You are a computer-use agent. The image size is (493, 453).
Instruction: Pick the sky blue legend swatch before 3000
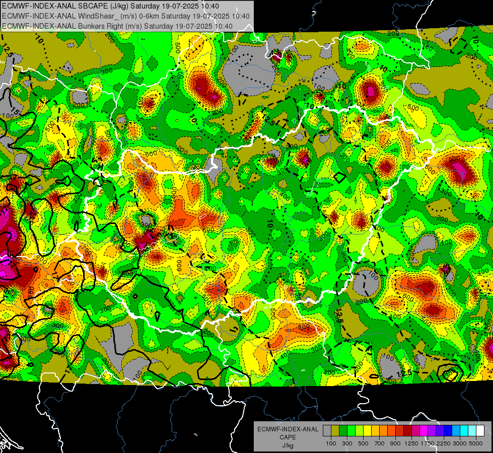(456, 430)
